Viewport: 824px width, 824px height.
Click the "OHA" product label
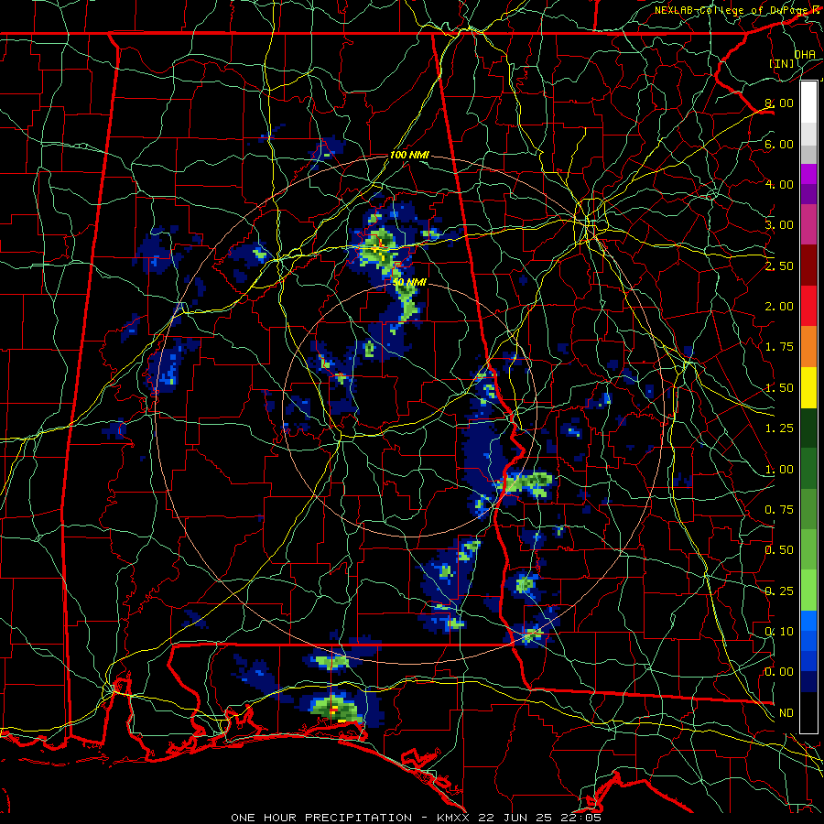pos(805,55)
